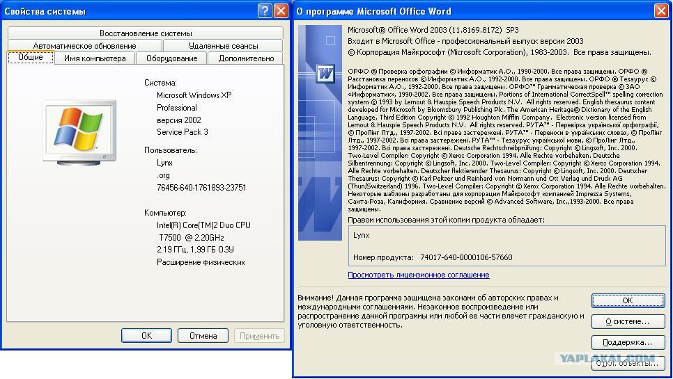
Task: Click the версия 2002 line
Action: click(179, 120)
